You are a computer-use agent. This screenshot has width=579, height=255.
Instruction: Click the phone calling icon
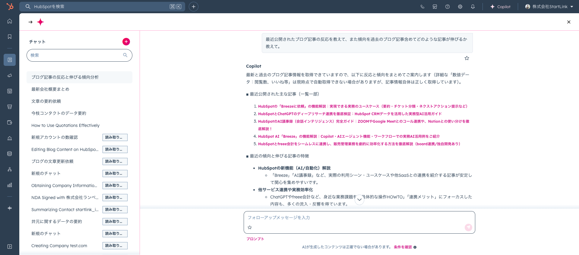[422, 7]
